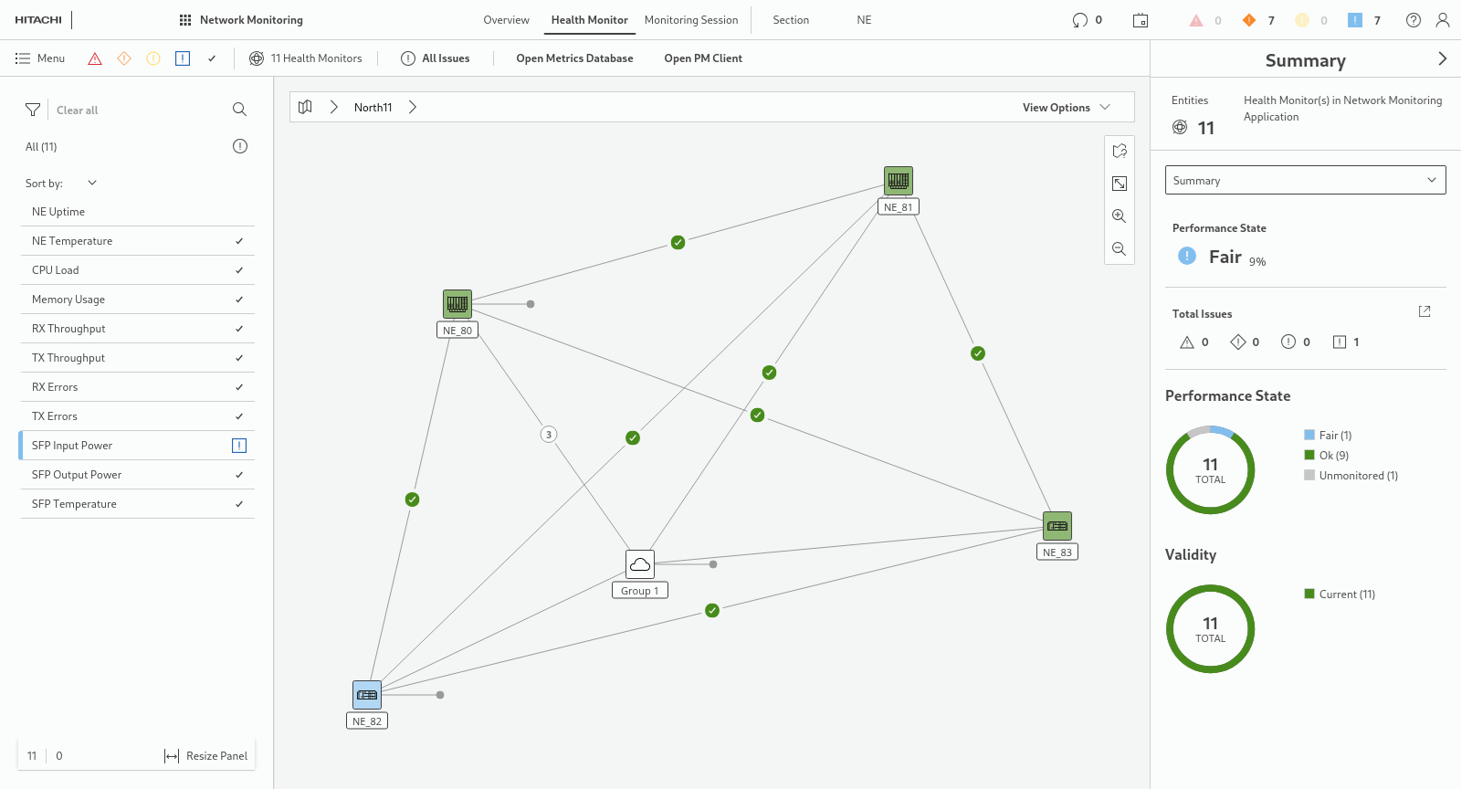The image size is (1461, 789).
Task: Open Total Issues external link icon
Action: (1424, 312)
